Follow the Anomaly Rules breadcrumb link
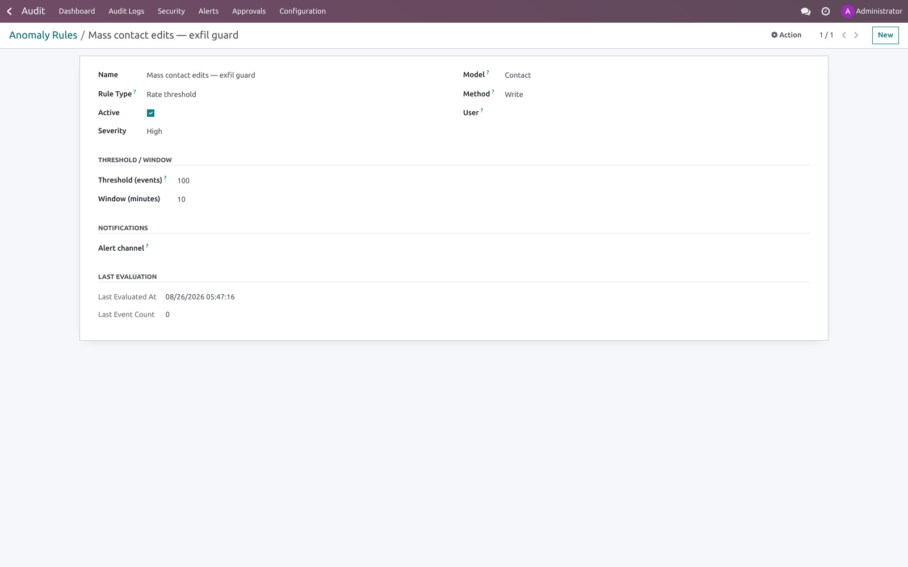This screenshot has width=908, height=567. (x=43, y=35)
